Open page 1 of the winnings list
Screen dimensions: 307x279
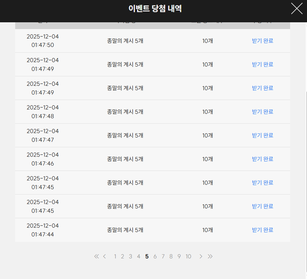click(115, 256)
